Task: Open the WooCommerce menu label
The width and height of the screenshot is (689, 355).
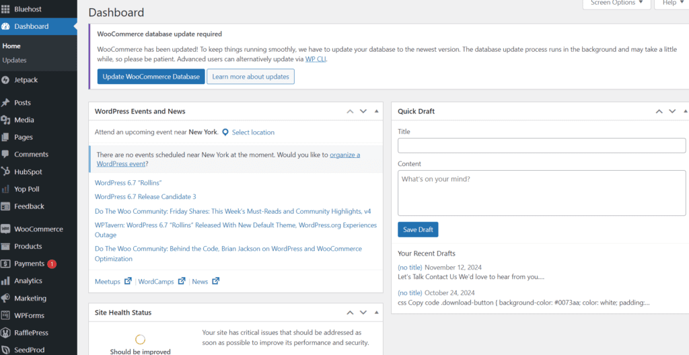Action: pos(38,229)
